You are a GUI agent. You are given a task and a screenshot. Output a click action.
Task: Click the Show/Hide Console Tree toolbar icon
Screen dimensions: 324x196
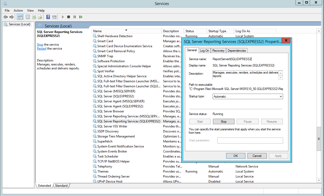point(20,17)
